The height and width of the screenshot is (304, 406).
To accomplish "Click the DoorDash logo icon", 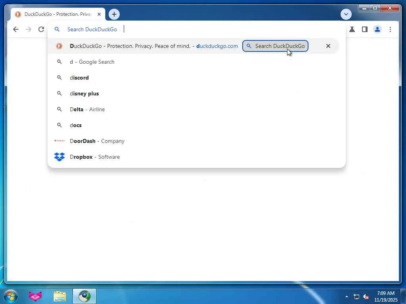I will click(x=59, y=141).
